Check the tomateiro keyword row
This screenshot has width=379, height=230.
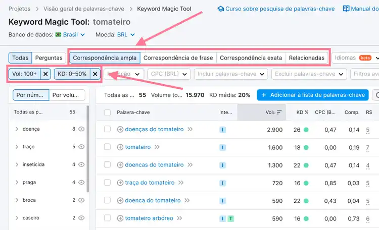pos(107,147)
